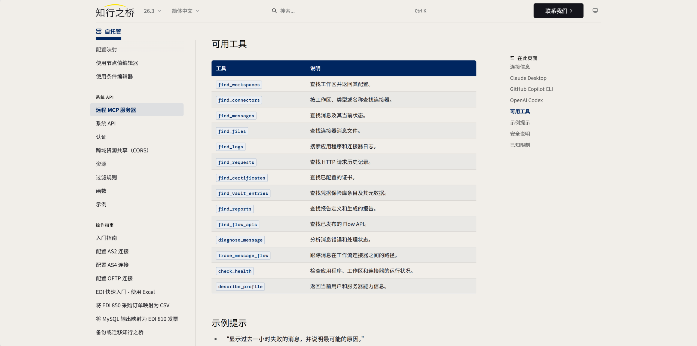This screenshot has width=697, height=346.
Task: Open 使用条件编辑器 in the sidebar
Action: coord(114,76)
